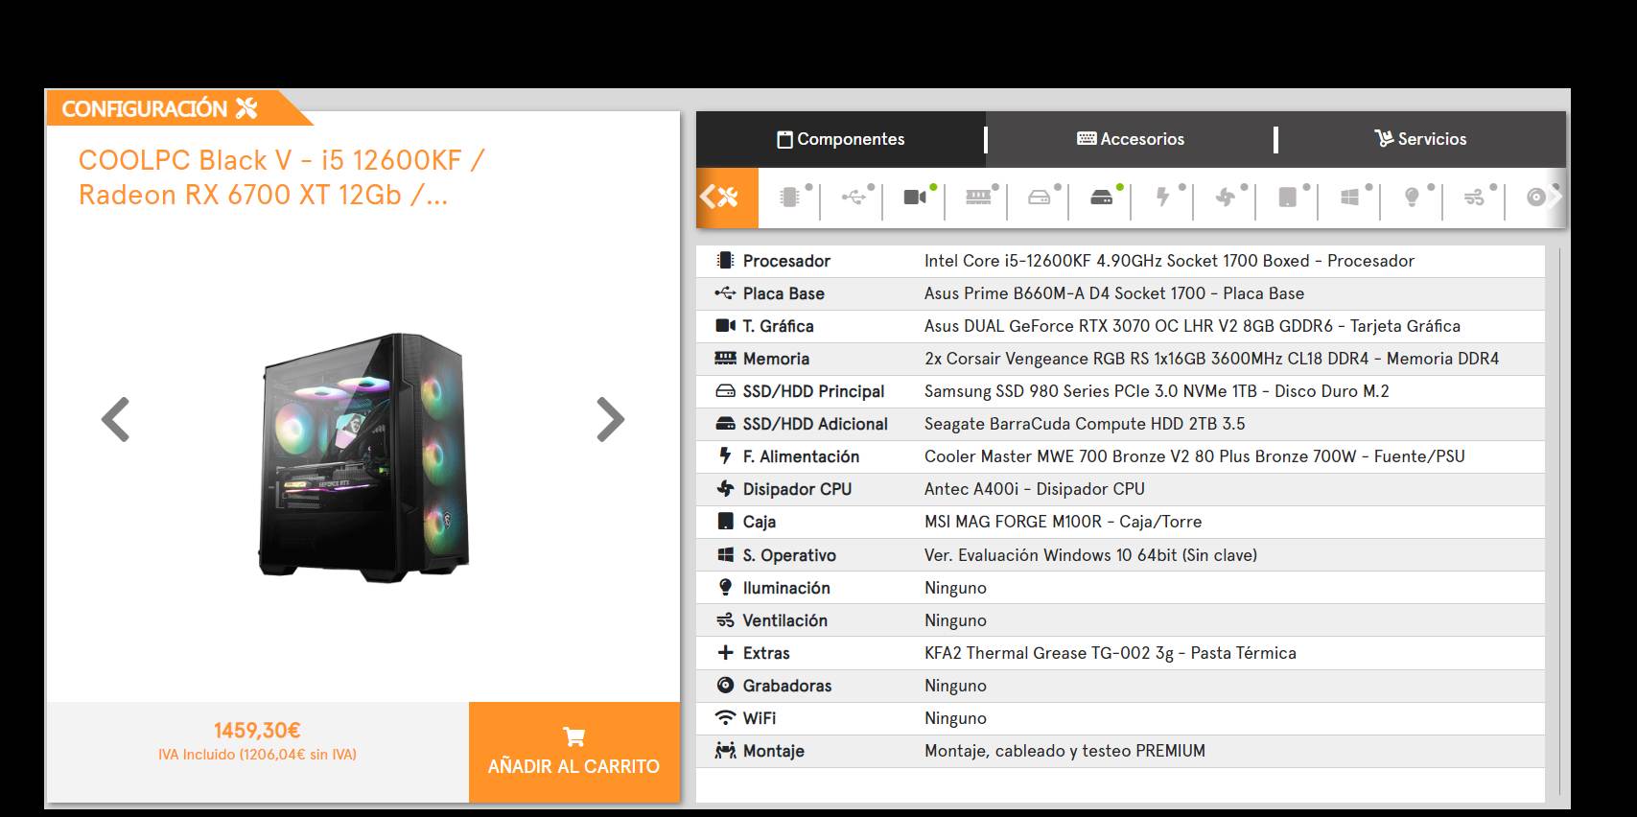Select the row "Seagate BarraCuda Compute HDD 2TB 3.5"
Image resolution: width=1637 pixels, height=817 pixels.
(x=1120, y=424)
